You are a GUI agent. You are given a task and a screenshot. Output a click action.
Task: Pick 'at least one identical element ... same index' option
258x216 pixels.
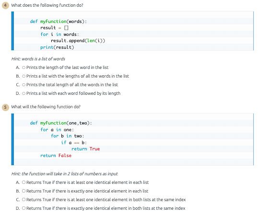coord(23,200)
